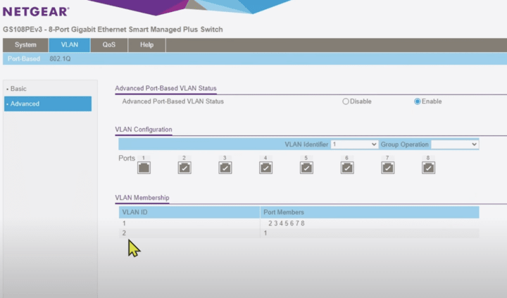
Task: Switch to the QoS tab
Action: 109,45
